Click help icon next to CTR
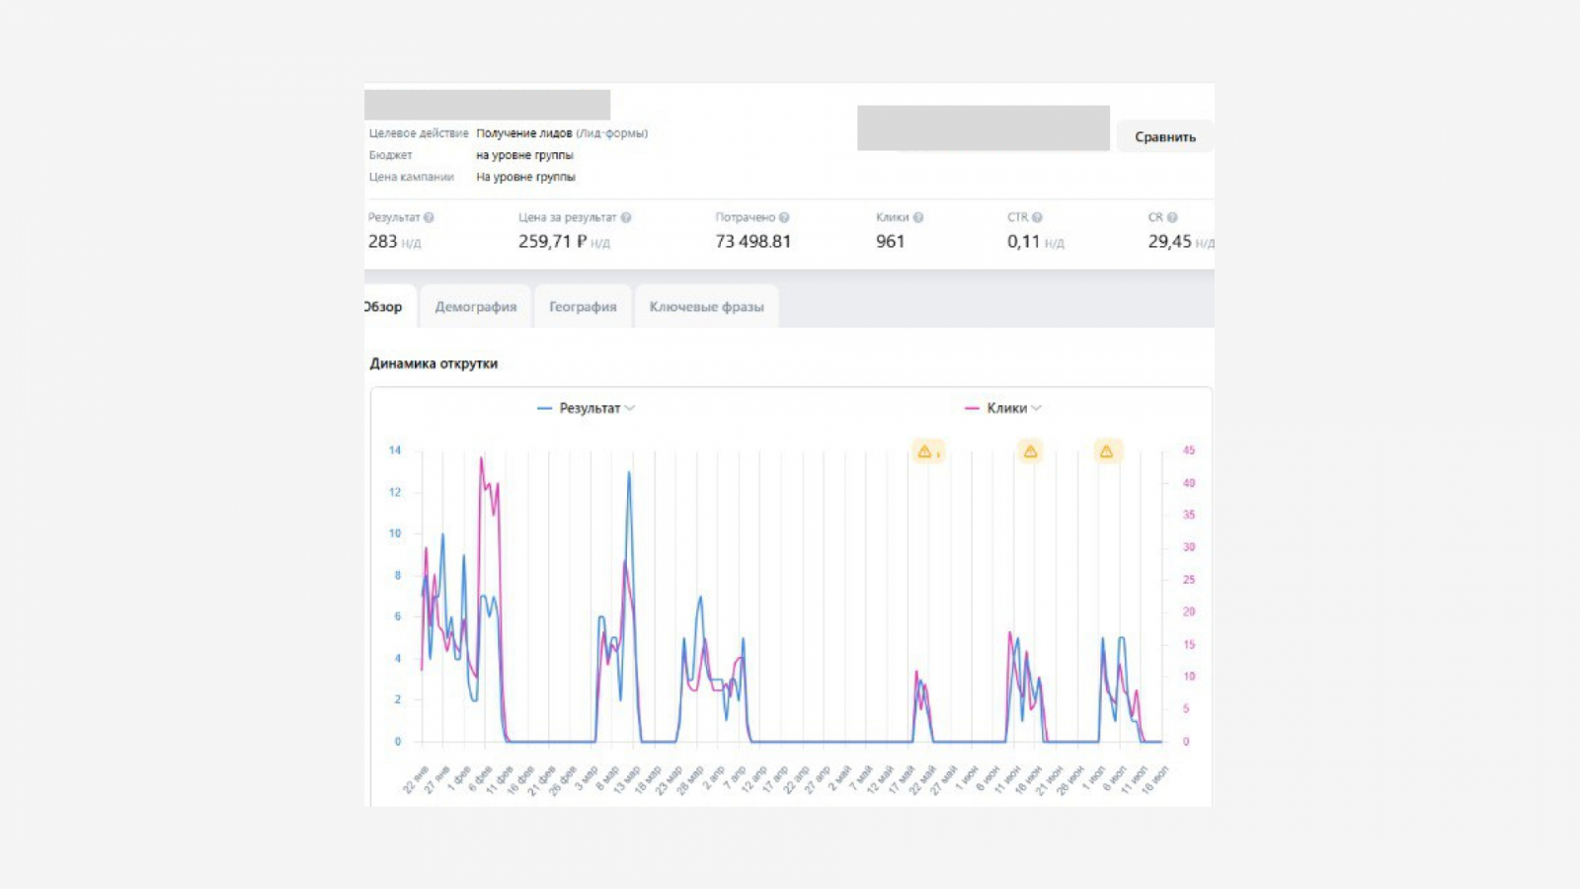 [1037, 217]
